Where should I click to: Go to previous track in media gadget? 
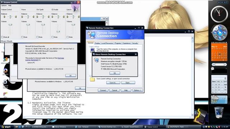click(x=215, y=33)
